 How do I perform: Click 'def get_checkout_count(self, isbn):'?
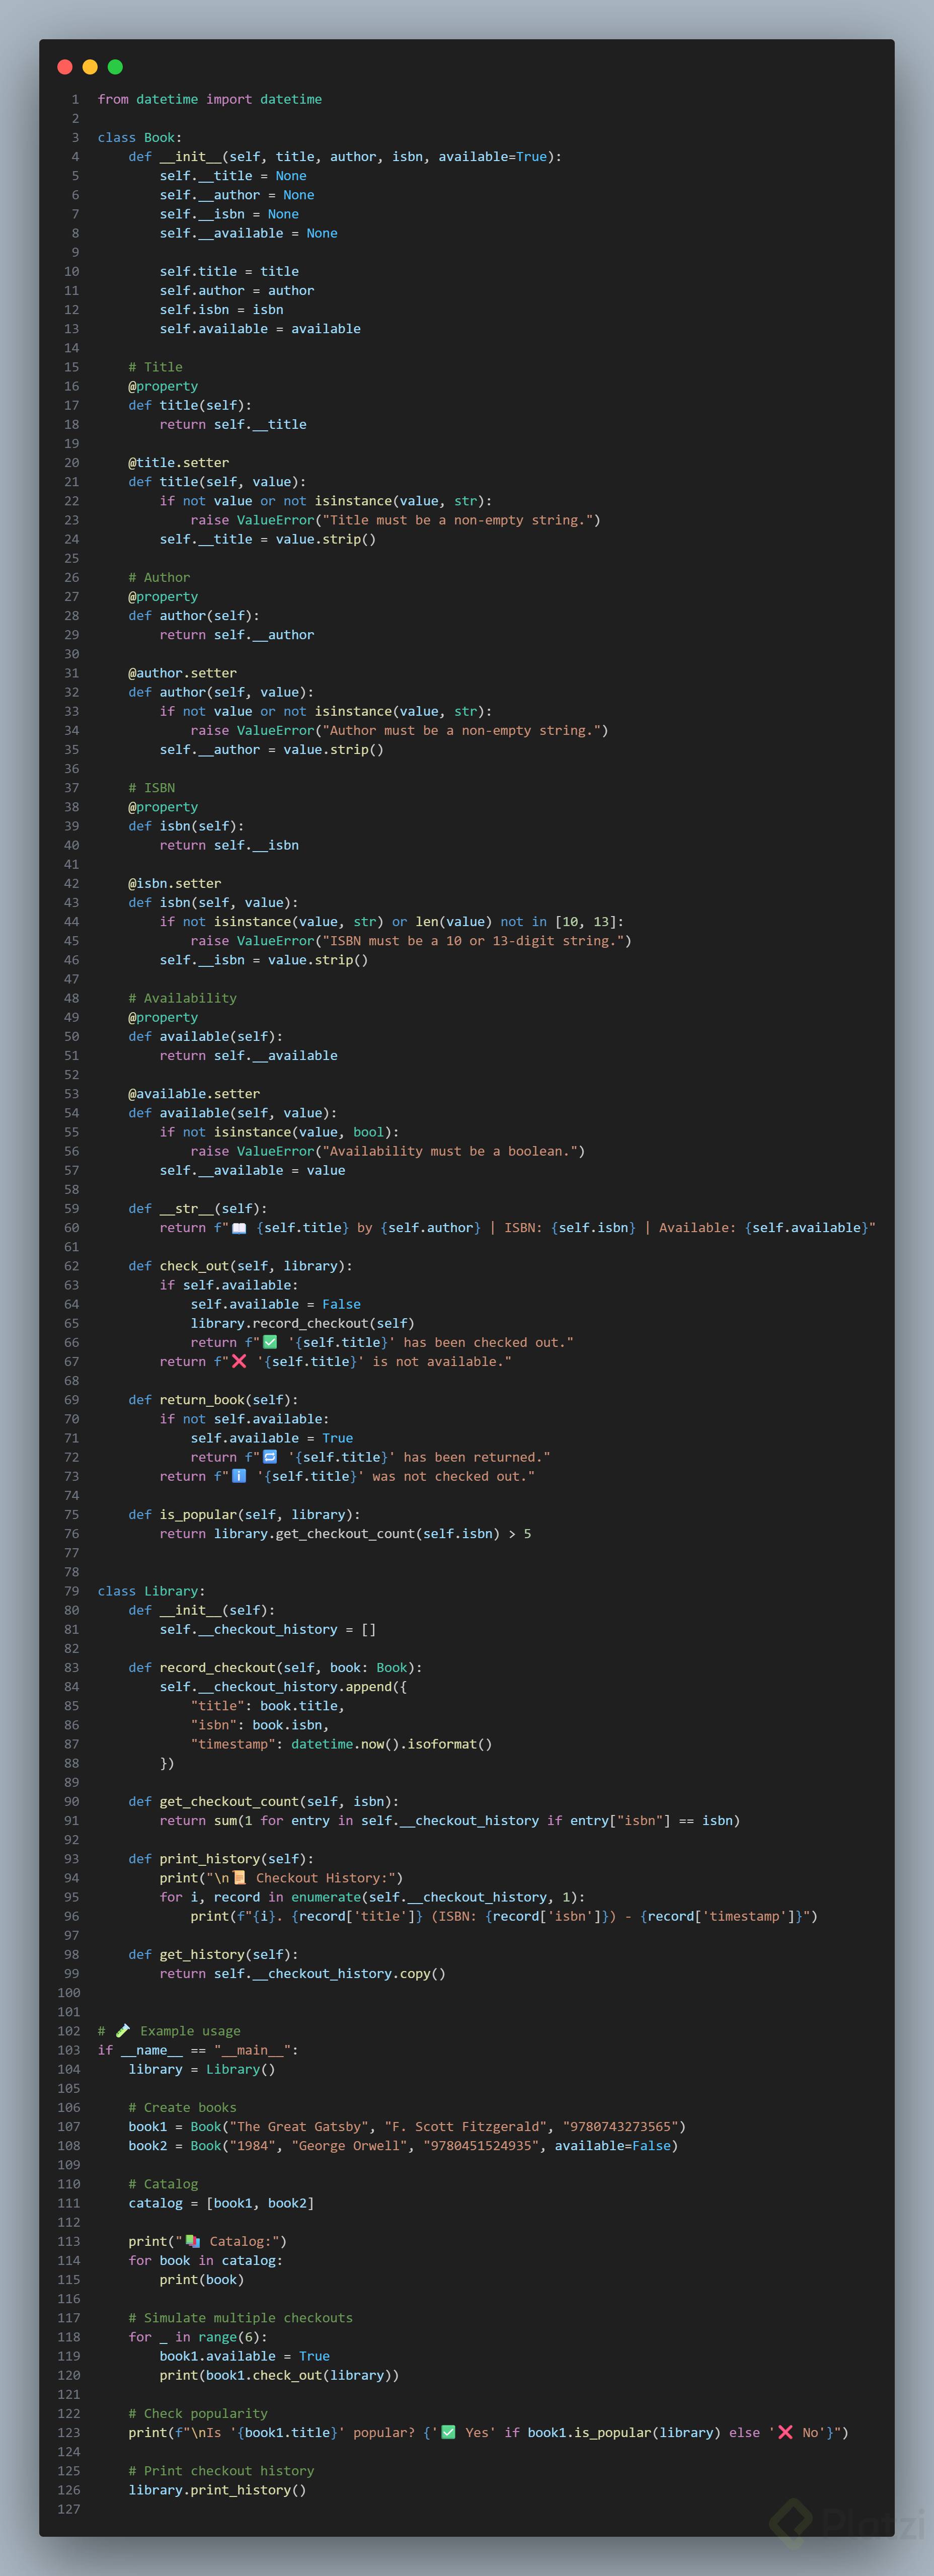coord(264,1802)
